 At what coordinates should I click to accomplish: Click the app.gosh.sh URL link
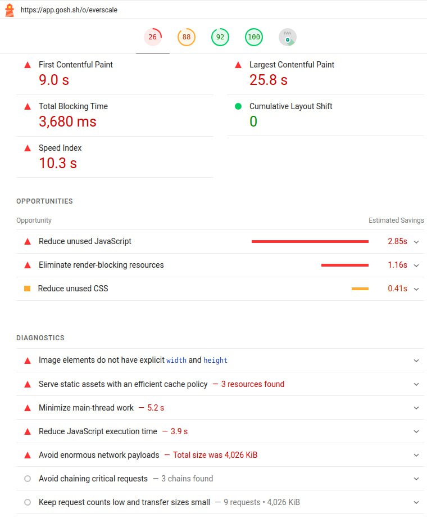69,10
